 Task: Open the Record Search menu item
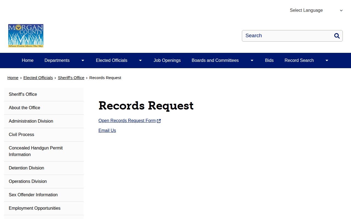[x=299, y=60]
